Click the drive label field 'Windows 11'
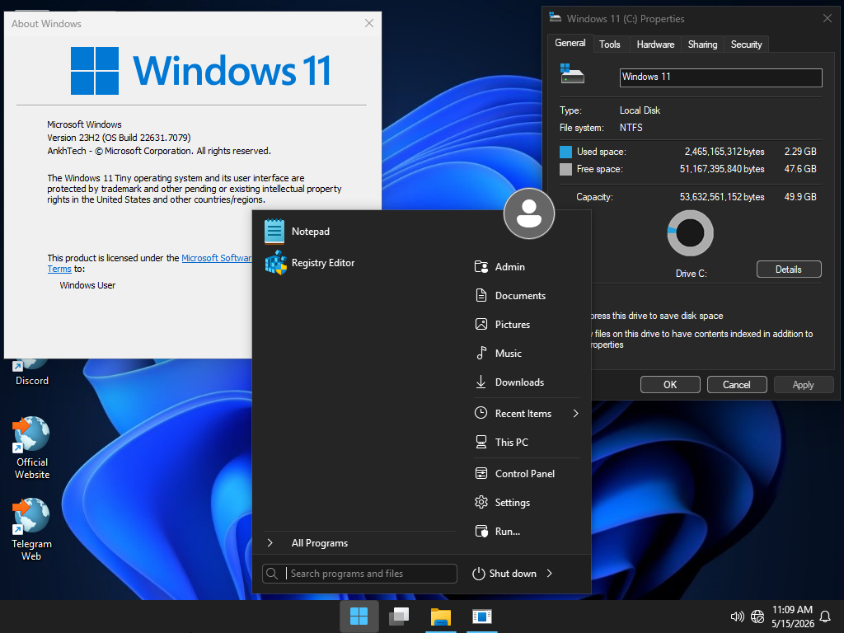Viewport: 844px width, 633px height. click(x=720, y=77)
